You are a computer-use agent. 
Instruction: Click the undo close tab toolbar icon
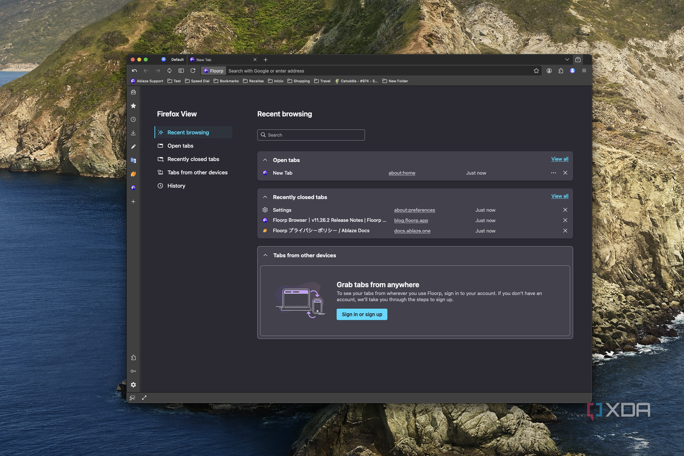[x=135, y=71]
